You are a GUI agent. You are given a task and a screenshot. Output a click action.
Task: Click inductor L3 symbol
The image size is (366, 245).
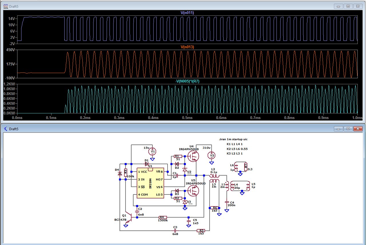click(214, 181)
